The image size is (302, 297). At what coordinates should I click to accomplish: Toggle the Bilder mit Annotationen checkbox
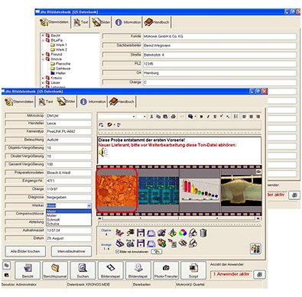tap(117, 252)
